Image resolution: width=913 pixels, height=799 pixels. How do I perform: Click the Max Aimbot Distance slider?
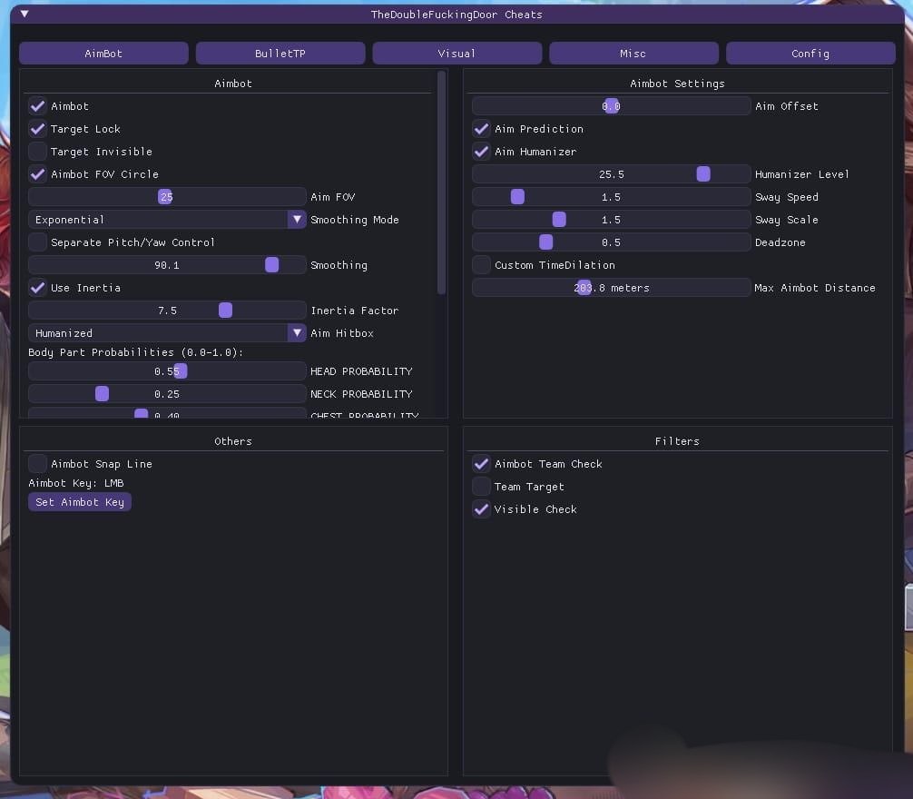click(x=611, y=288)
